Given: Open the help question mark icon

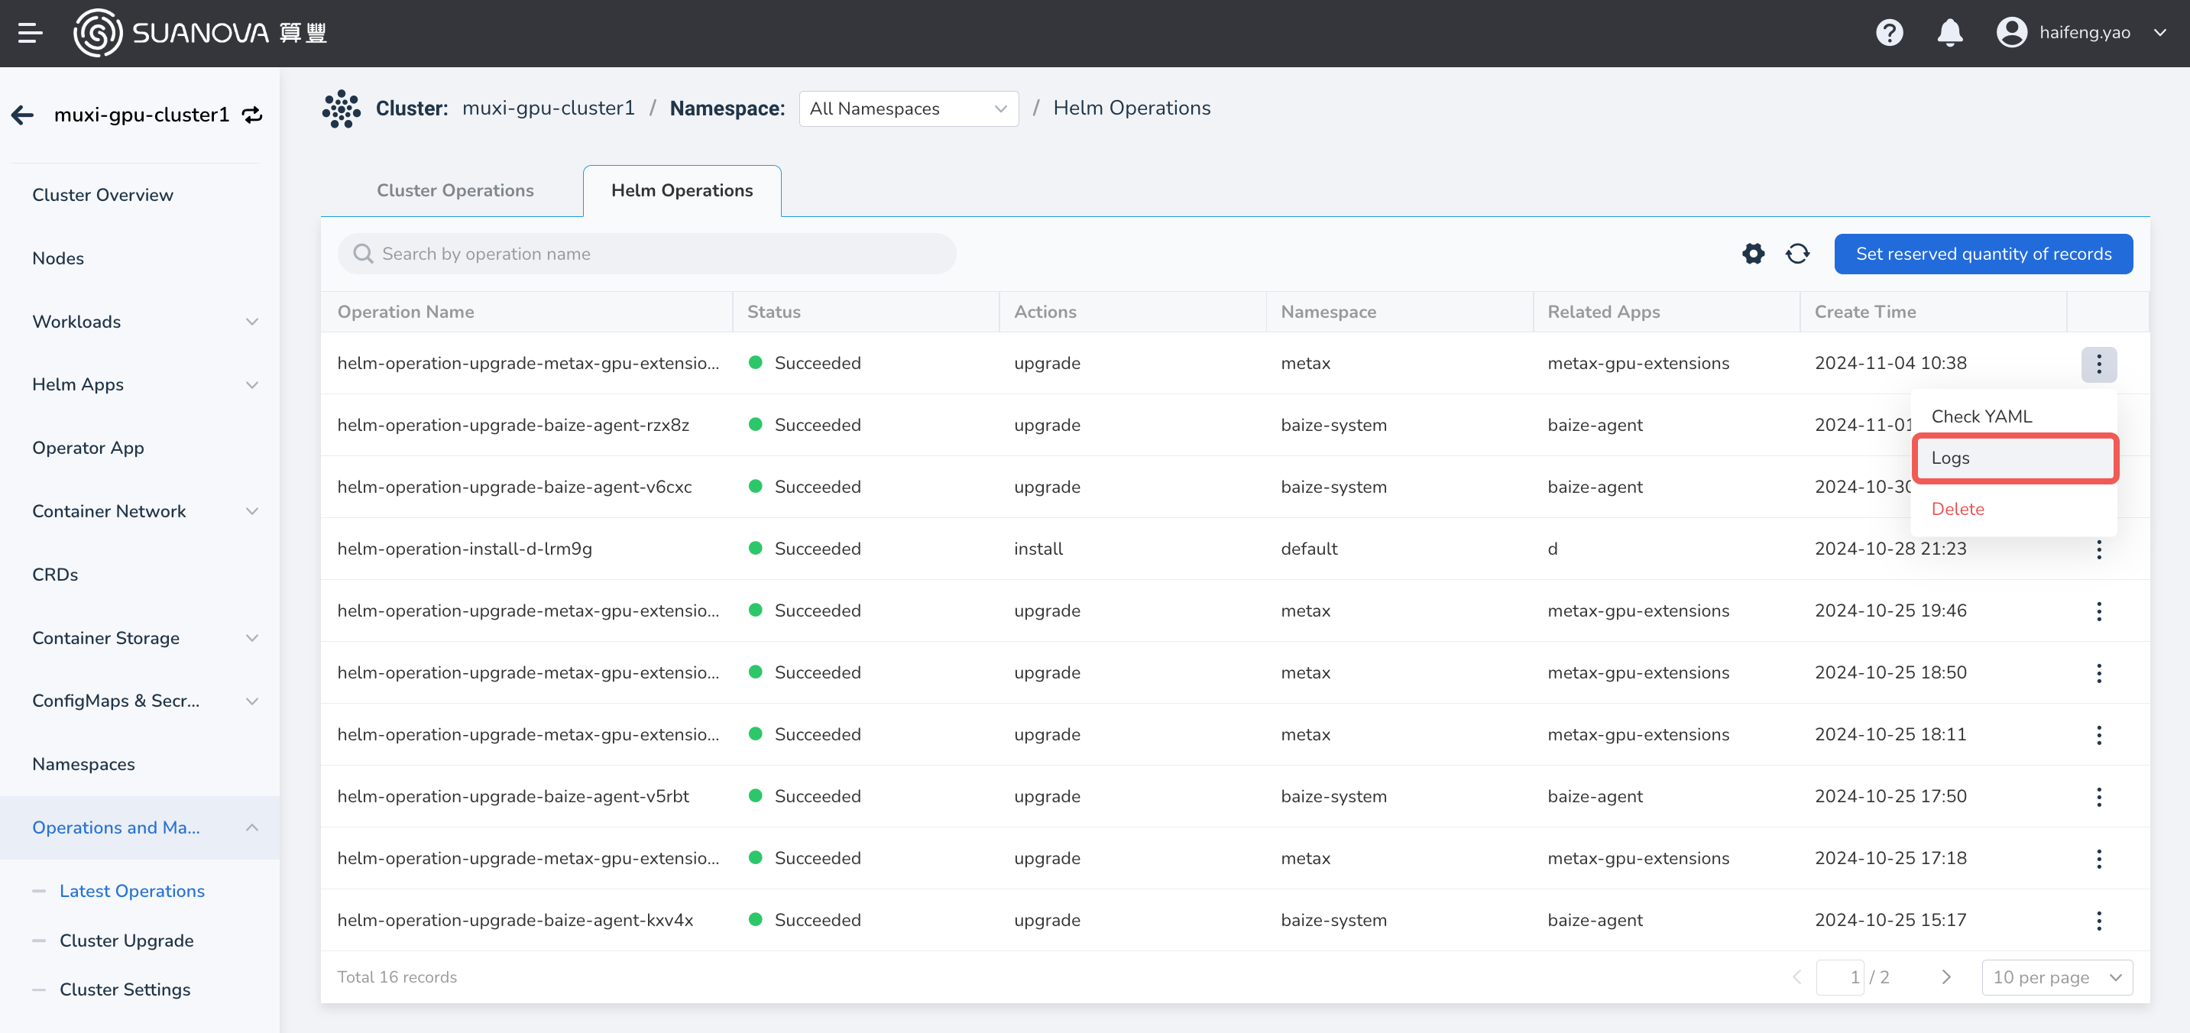Looking at the screenshot, I should point(1889,33).
